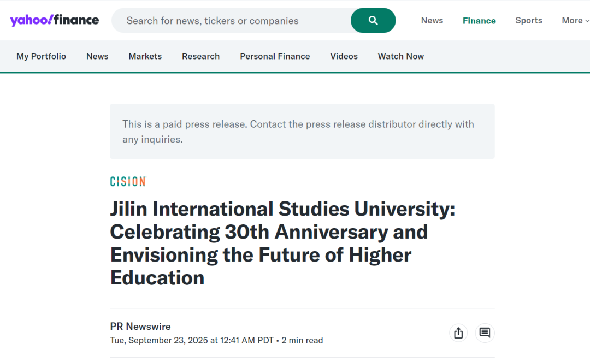Open the Finance link in header
590x362 pixels.
coord(479,21)
